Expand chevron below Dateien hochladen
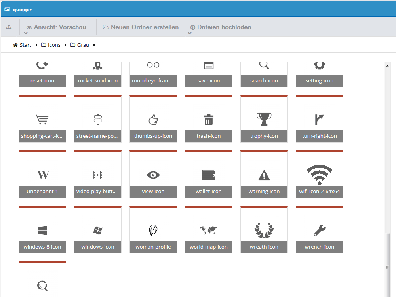 190,33
